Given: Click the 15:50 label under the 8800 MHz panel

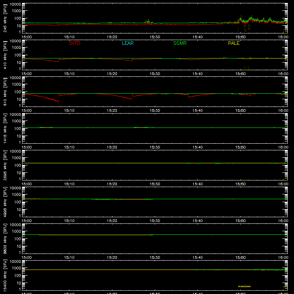Looking at the screenshot, I should point(240,258).
